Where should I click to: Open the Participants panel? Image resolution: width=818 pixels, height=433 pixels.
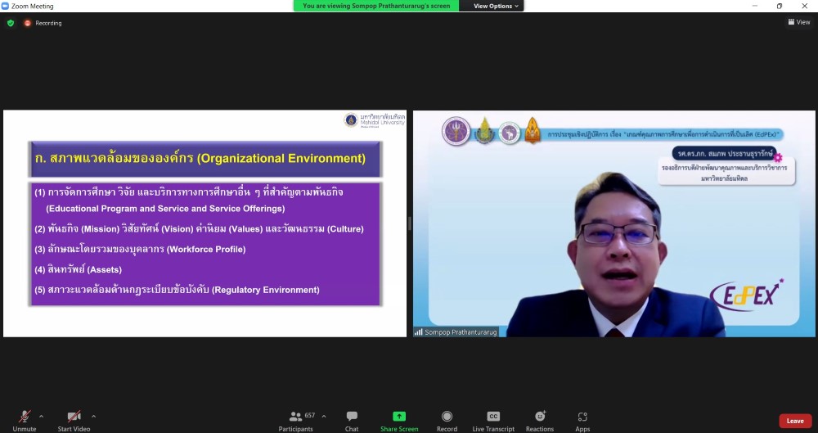[295, 419]
